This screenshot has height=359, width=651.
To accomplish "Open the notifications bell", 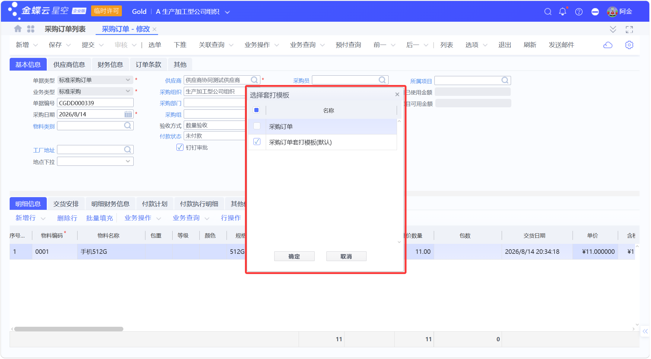I will click(x=563, y=12).
